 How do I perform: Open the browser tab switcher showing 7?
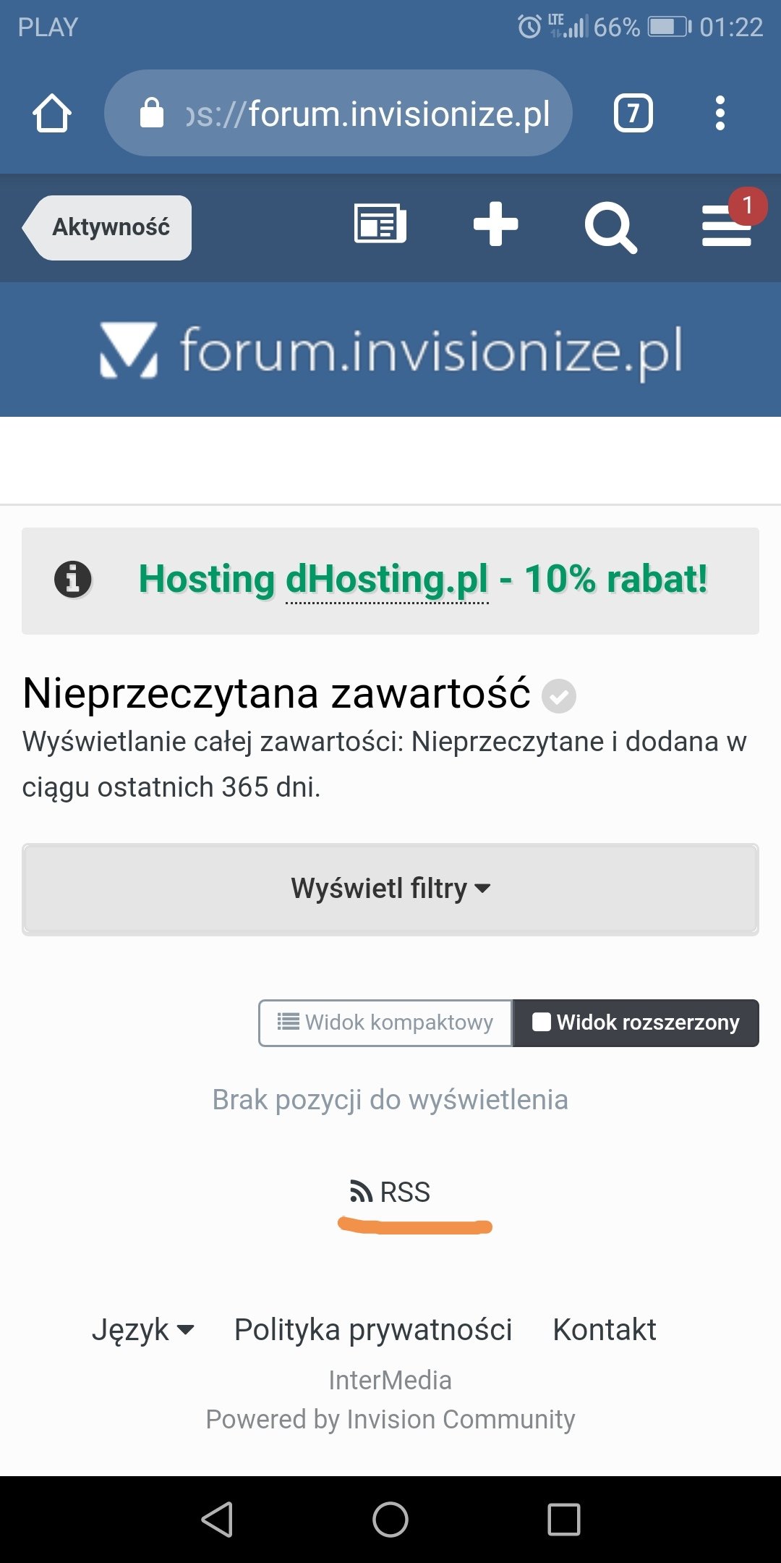click(633, 114)
